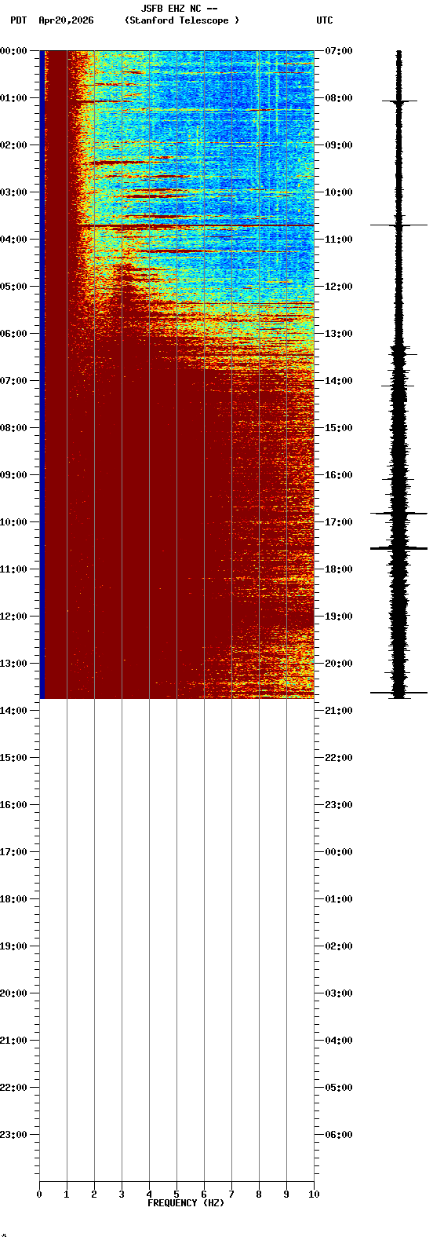Click the seismogram waveform trace
This screenshot has width=433, height=1244.
399,375
